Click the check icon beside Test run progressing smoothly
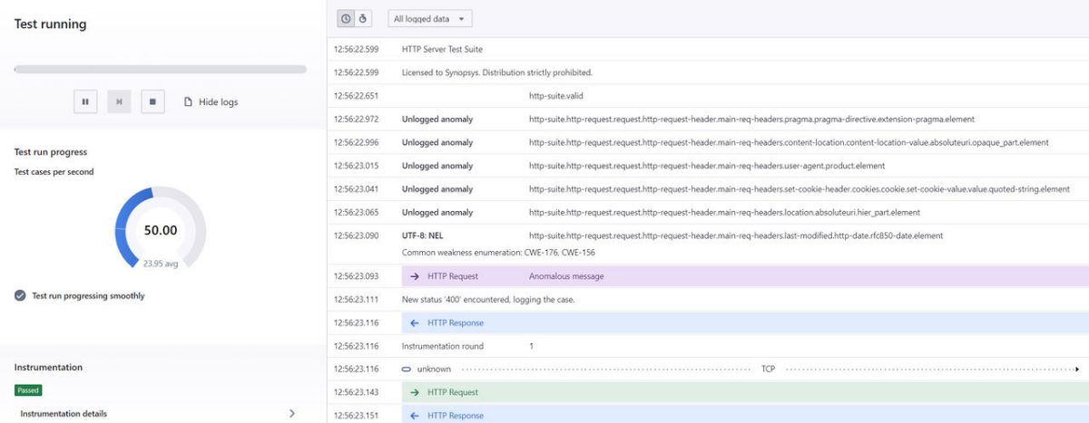 [20, 295]
